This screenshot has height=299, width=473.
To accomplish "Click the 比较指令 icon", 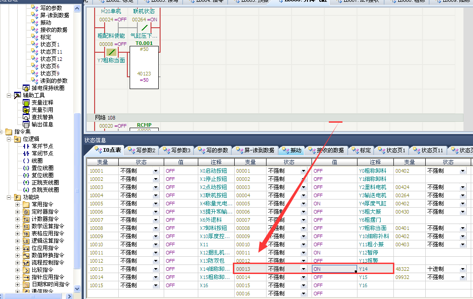I will pyautogui.click(x=26, y=270).
